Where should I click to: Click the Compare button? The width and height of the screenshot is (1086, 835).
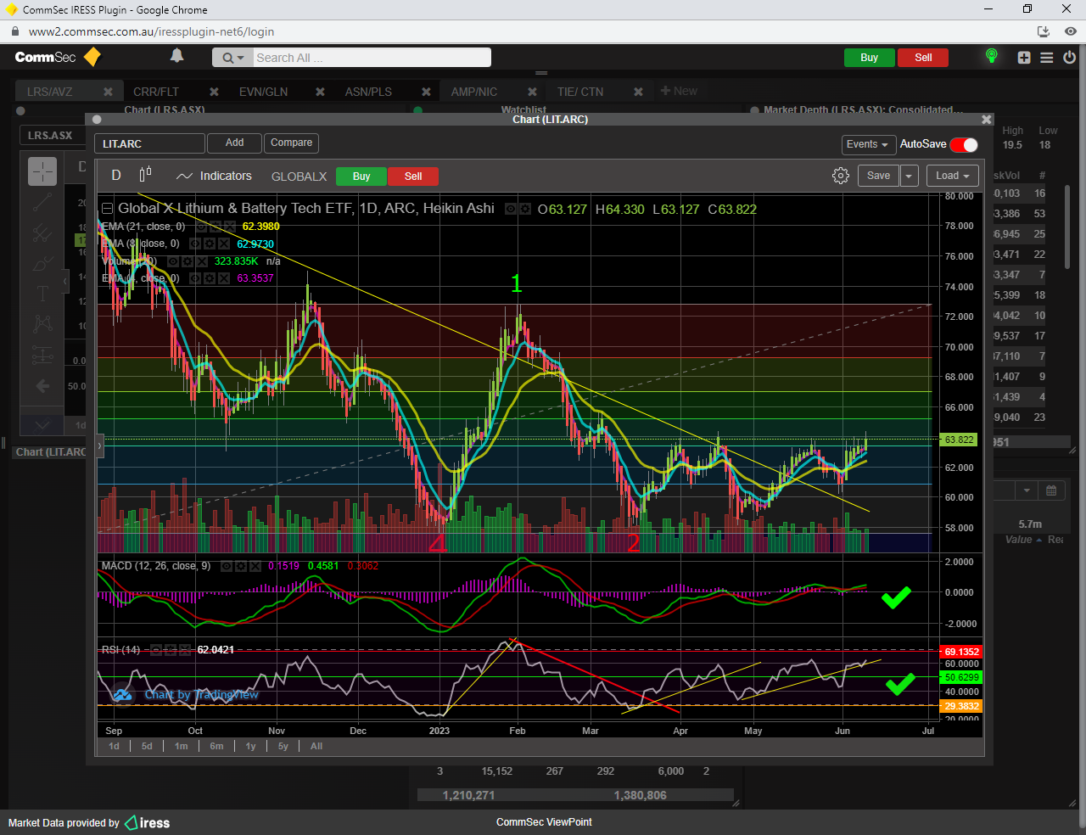292,143
